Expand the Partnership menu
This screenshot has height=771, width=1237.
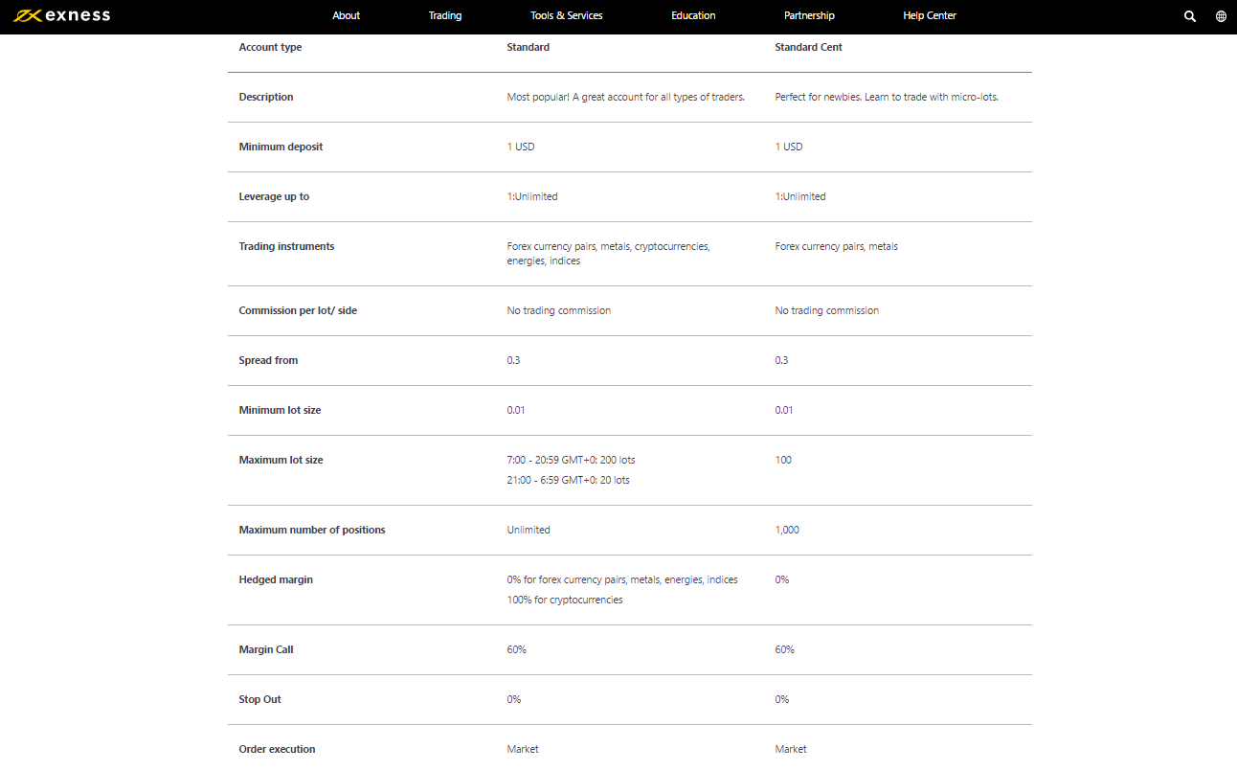pos(809,15)
